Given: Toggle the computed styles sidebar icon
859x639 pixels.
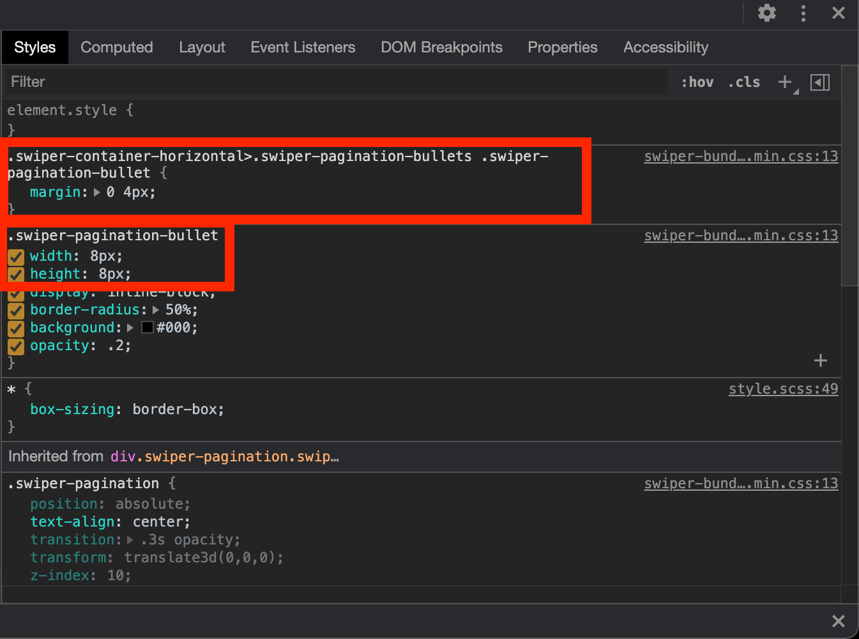Looking at the screenshot, I should [820, 82].
